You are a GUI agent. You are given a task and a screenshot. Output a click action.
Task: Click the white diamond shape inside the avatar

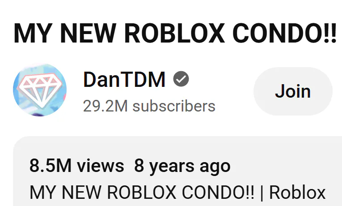coord(40,90)
